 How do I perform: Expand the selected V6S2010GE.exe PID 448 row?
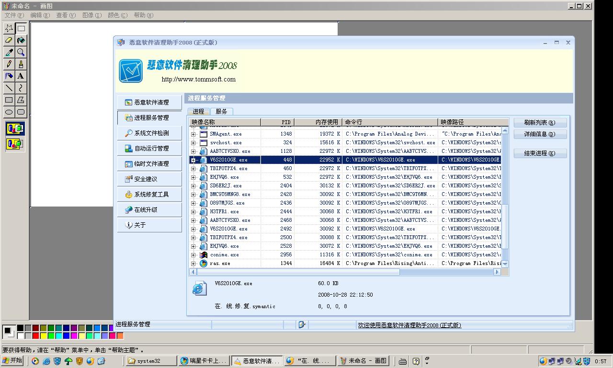[x=193, y=160]
